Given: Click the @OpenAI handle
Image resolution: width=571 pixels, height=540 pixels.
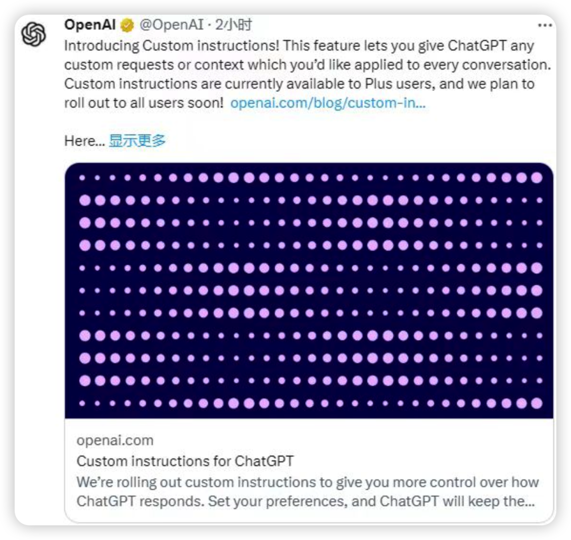Looking at the screenshot, I should 171,25.
